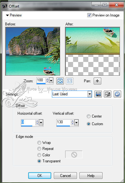This screenshot has width=125, height=183.
Task: Click the Cancel button
Action: pyautogui.click(x=66, y=175)
